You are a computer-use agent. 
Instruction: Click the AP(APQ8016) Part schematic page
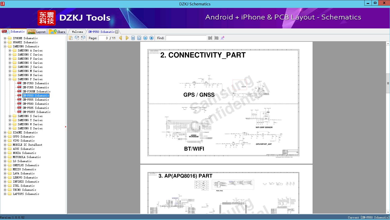click(226, 189)
